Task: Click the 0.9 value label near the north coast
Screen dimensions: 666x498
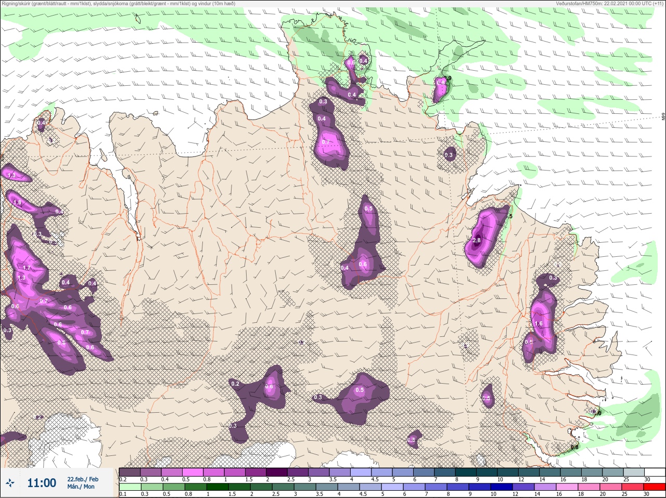Action: click(x=448, y=78)
